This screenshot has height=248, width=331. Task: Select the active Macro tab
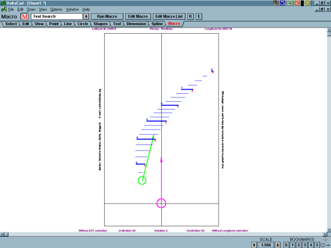coord(174,23)
